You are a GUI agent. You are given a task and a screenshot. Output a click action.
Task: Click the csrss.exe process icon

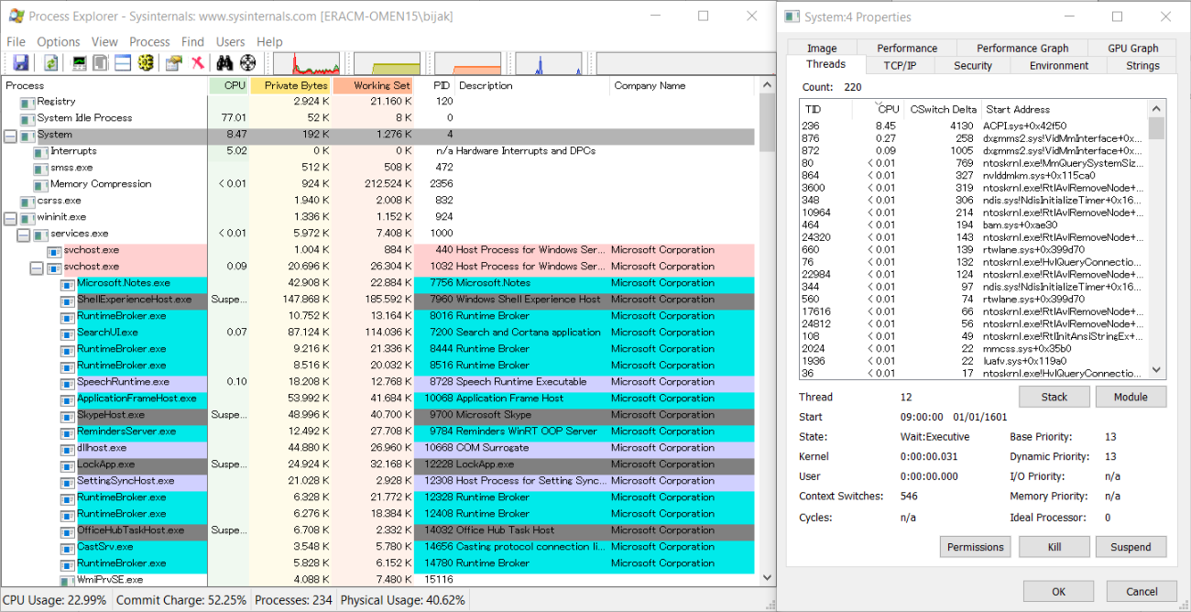pos(27,201)
